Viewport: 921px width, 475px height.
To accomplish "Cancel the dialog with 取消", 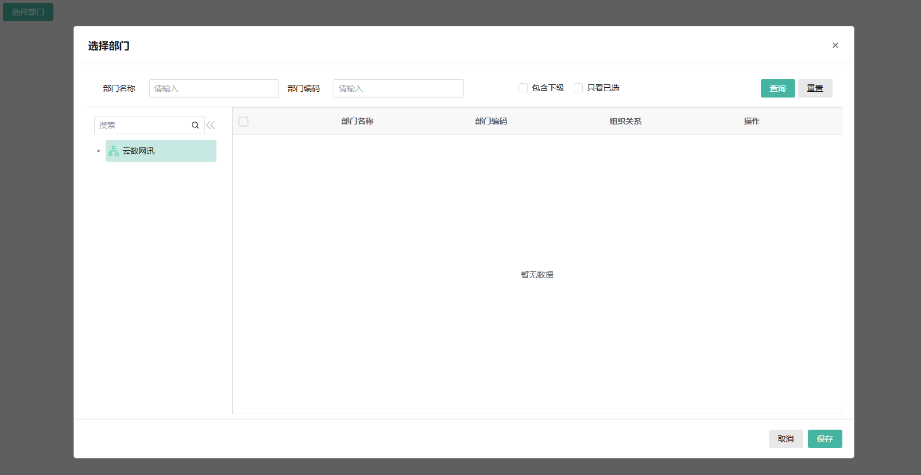I will coord(785,439).
